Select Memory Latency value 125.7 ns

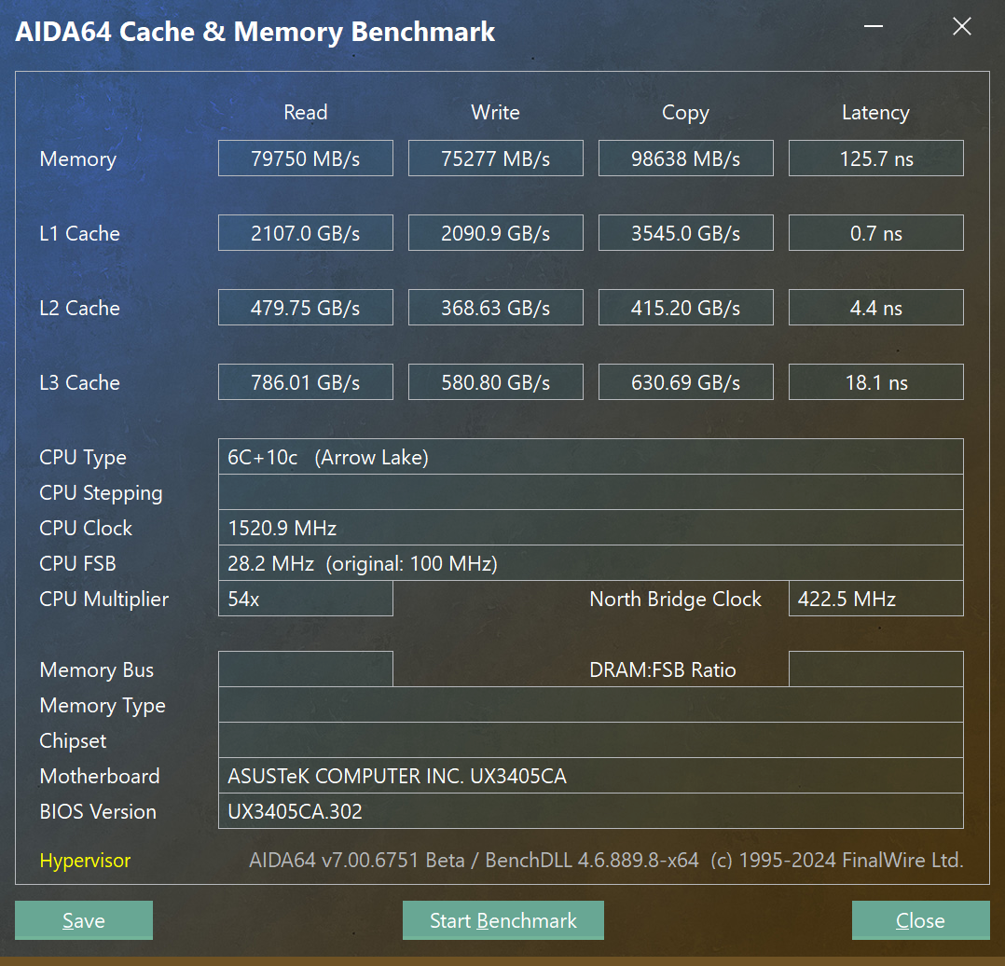876,159
